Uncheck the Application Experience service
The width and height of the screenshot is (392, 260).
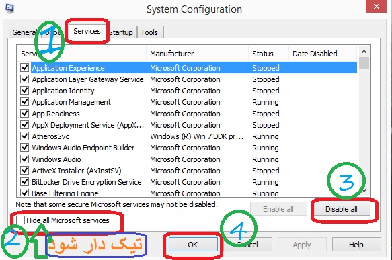click(24, 67)
